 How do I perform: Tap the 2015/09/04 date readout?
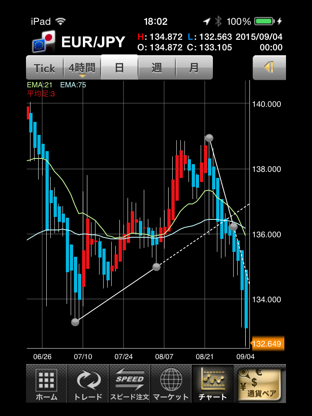(259, 37)
